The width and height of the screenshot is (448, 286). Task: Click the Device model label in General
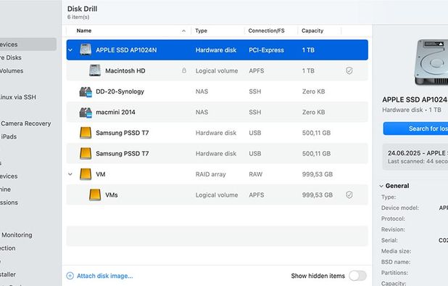[x=400, y=208]
